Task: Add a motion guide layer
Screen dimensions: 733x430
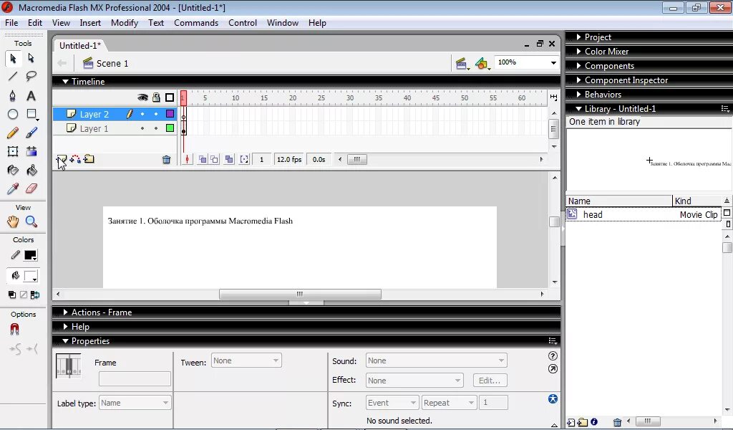Action: tap(75, 160)
